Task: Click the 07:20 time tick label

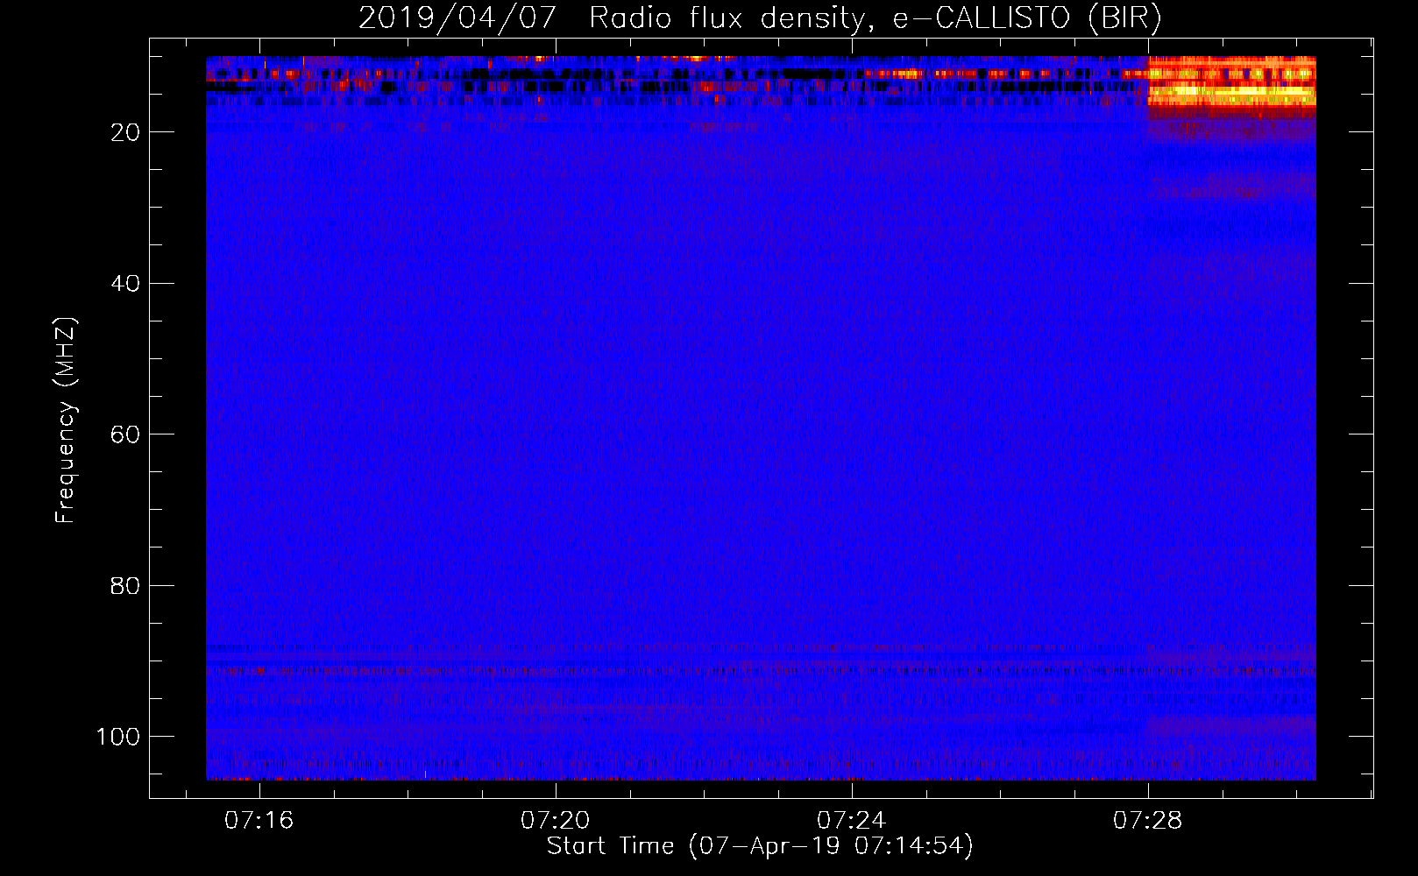Action: click(x=556, y=821)
